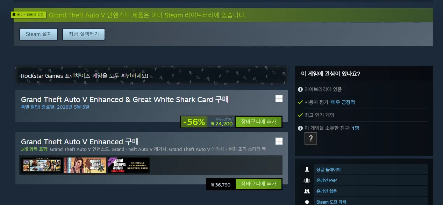
Task: Click the Steam achievements icon
Action: click(307, 202)
